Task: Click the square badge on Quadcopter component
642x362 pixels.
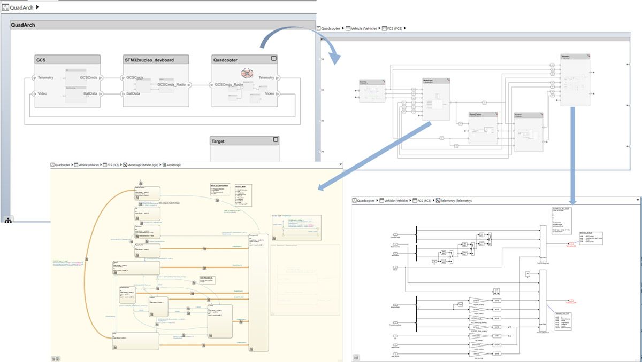Action: 273,59
